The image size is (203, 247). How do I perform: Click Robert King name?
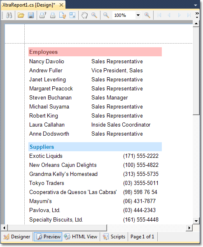tap(44, 115)
